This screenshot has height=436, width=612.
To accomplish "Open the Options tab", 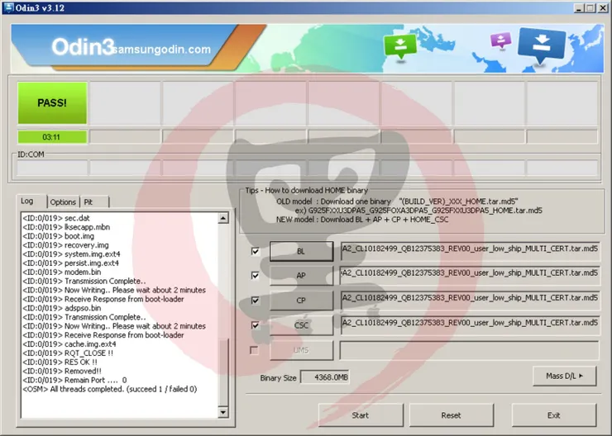I will coord(63,201).
